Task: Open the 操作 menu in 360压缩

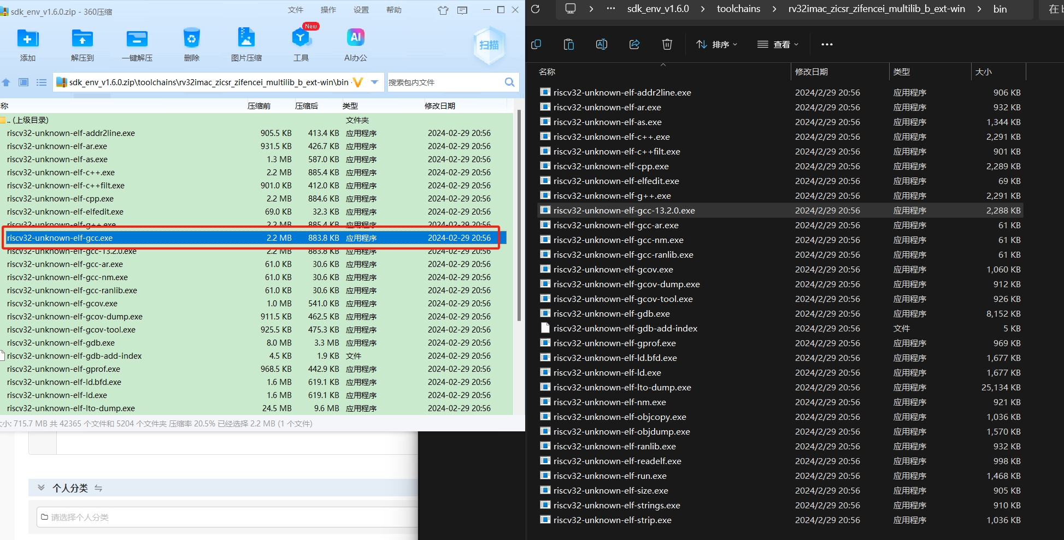Action: (x=328, y=10)
